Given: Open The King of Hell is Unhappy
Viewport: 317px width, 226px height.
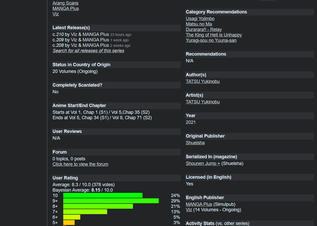Looking at the screenshot, I should point(214,35).
